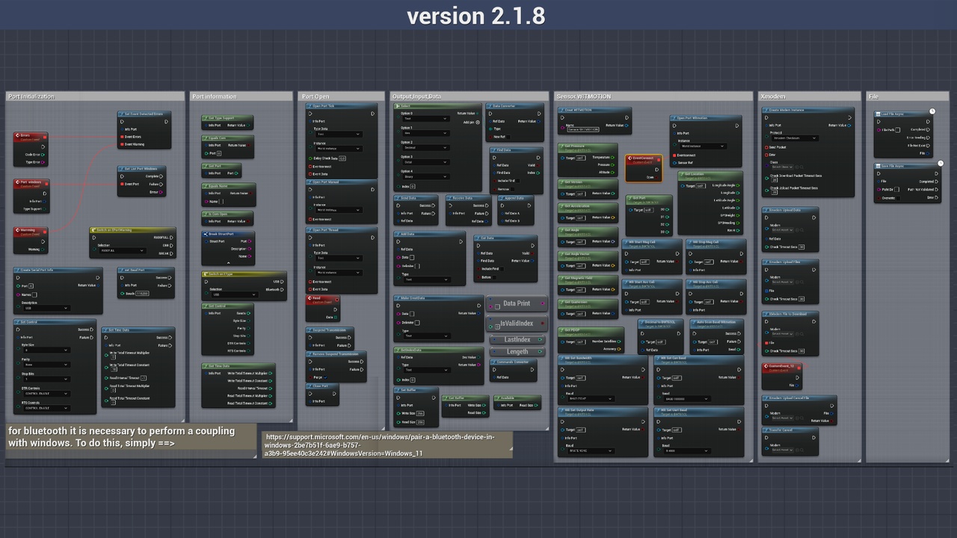Open the Option 0 dropdown on Select node

pyautogui.click(x=426, y=119)
